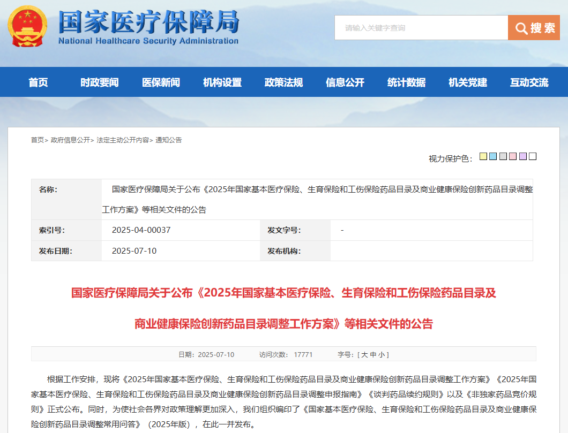Open the 医保新闻 navigation item
The image size is (568, 433).
click(x=161, y=82)
